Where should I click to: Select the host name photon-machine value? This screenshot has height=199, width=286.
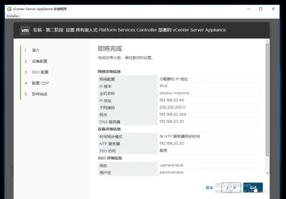coord(174,93)
